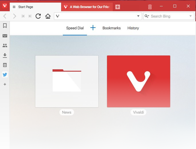Expand the search field history dropdown
This screenshot has width=196, height=149.
pyautogui.click(x=191, y=16)
